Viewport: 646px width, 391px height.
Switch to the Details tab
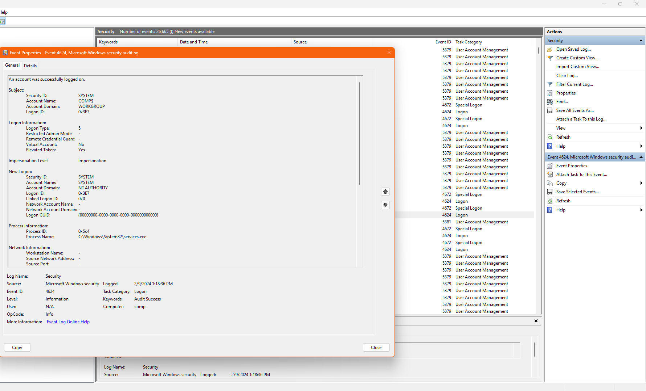point(30,66)
